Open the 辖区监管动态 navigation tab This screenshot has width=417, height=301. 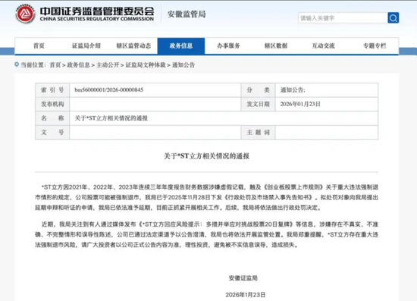[x=133, y=45]
